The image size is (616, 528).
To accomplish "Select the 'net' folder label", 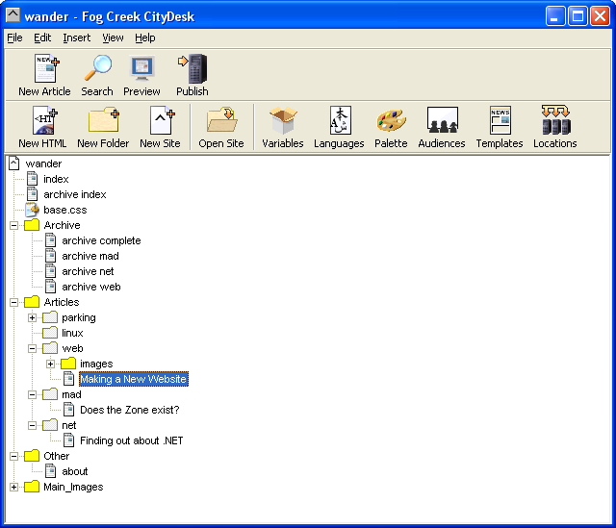I will [69, 425].
